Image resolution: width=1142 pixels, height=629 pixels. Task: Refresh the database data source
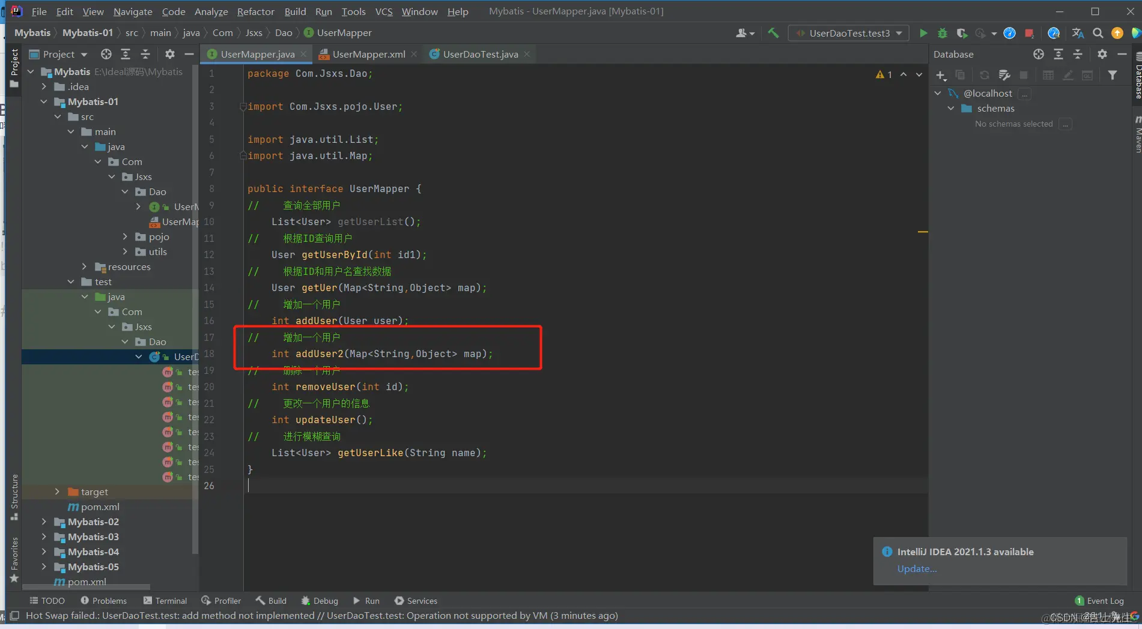pyautogui.click(x=984, y=75)
